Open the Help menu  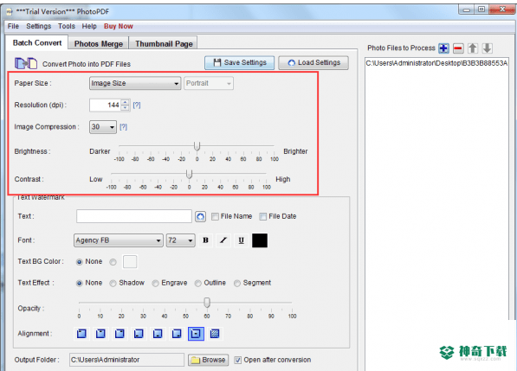89,26
